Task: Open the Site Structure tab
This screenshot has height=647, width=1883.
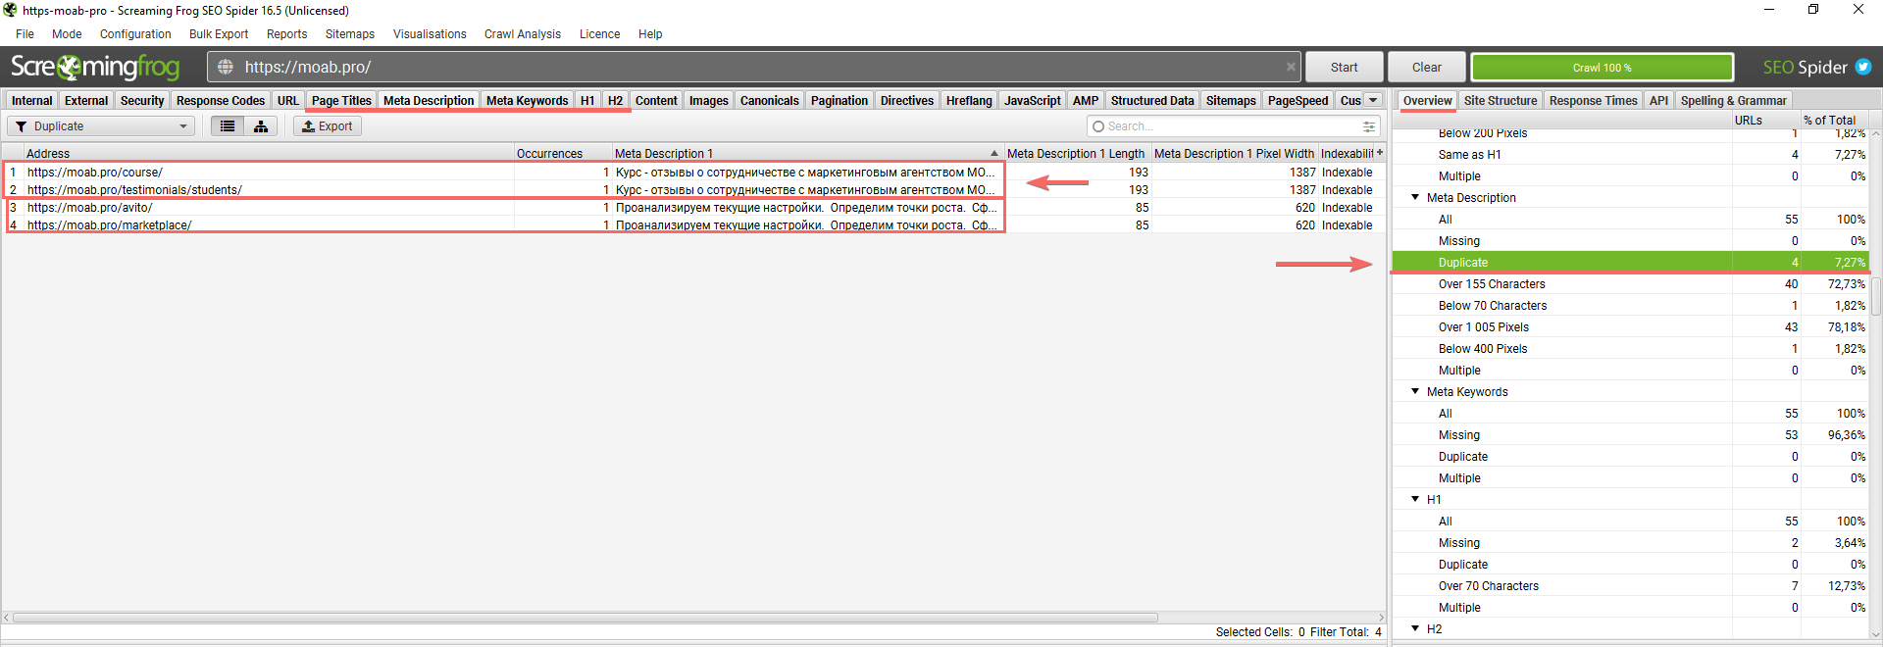Action: (x=1501, y=100)
